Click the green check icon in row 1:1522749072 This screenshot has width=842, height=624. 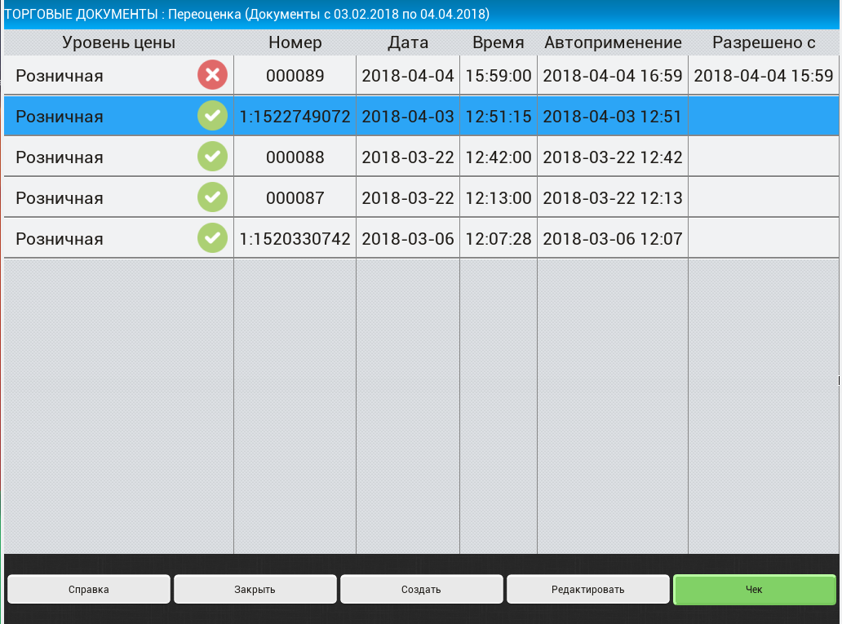pyautogui.click(x=212, y=116)
